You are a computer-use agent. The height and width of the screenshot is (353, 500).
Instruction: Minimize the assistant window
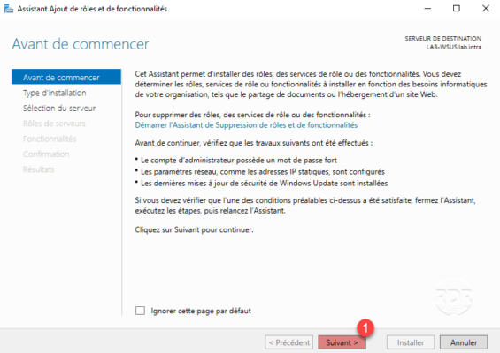(x=427, y=9)
